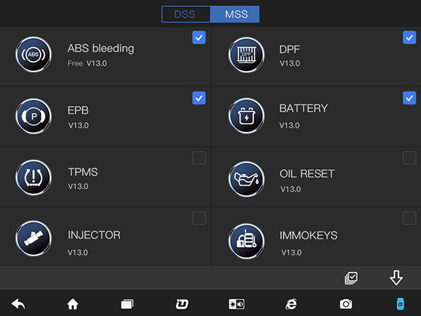Select the EPB parking brake icon
The width and height of the screenshot is (421, 316).
click(x=34, y=116)
